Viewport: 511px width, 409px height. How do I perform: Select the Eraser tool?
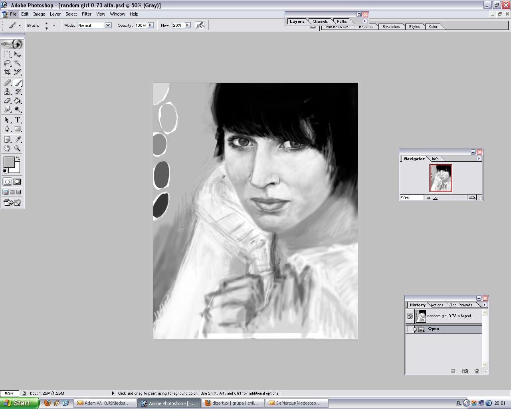[7, 101]
